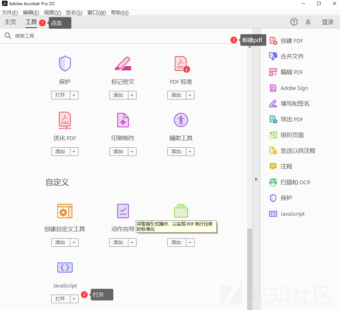Choose 填写和签名 in the shortcut panel

[289, 104]
